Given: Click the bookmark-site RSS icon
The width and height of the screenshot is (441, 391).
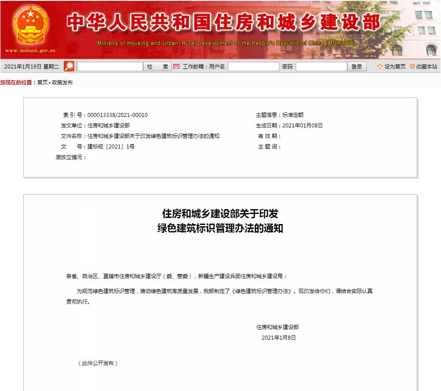Looking at the screenshot, I should click(412, 66).
